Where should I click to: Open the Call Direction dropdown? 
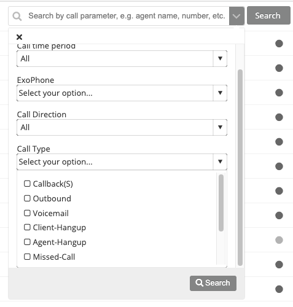(x=122, y=127)
